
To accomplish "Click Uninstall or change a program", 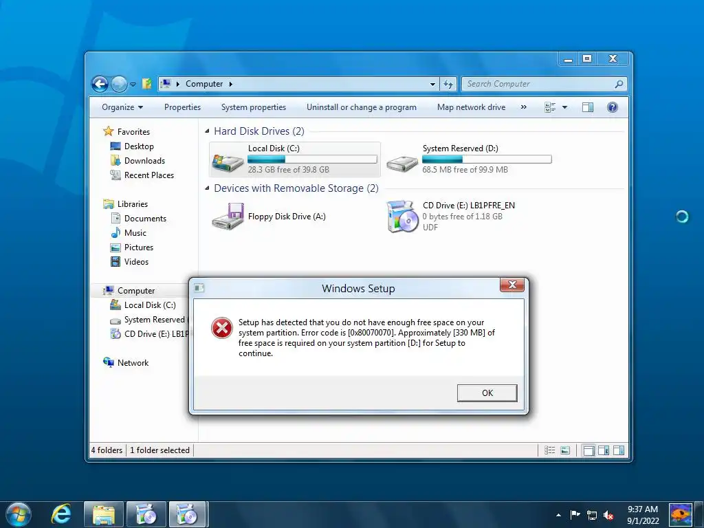I will 362,107.
